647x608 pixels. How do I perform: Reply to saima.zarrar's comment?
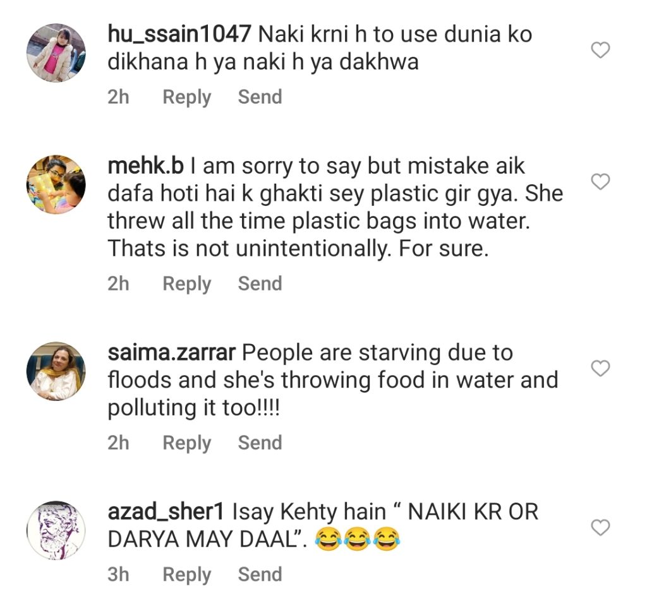[x=186, y=443]
